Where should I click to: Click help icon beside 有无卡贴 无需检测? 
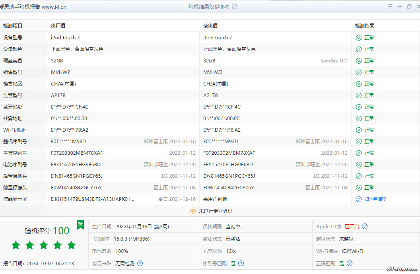coord(140,263)
